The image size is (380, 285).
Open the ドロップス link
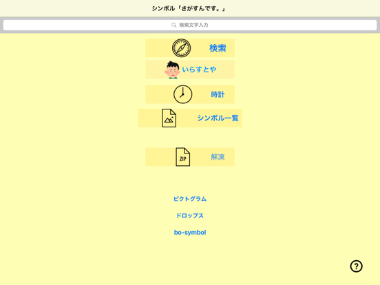click(x=190, y=215)
